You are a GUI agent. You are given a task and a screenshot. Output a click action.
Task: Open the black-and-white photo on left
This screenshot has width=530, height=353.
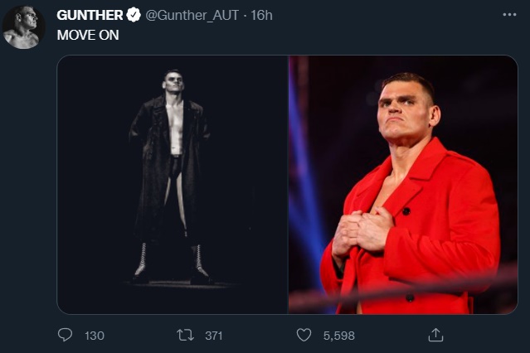173,184
